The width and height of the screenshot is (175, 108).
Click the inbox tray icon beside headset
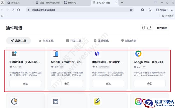(149, 28)
